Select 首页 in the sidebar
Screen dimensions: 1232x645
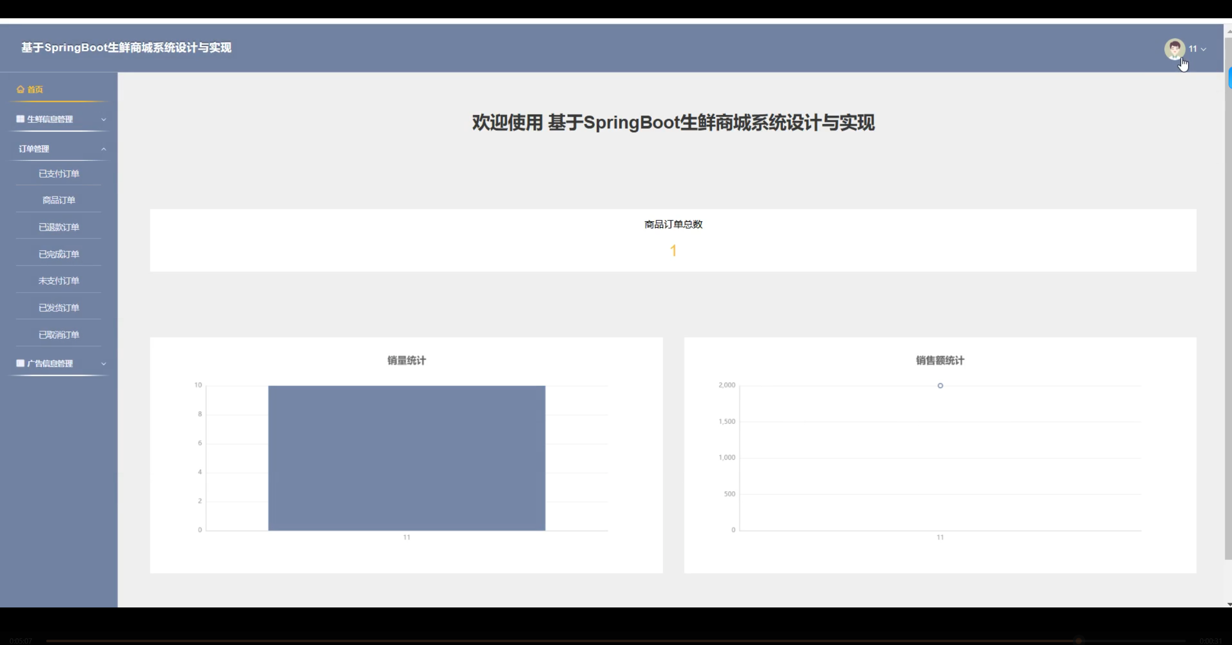click(x=34, y=89)
